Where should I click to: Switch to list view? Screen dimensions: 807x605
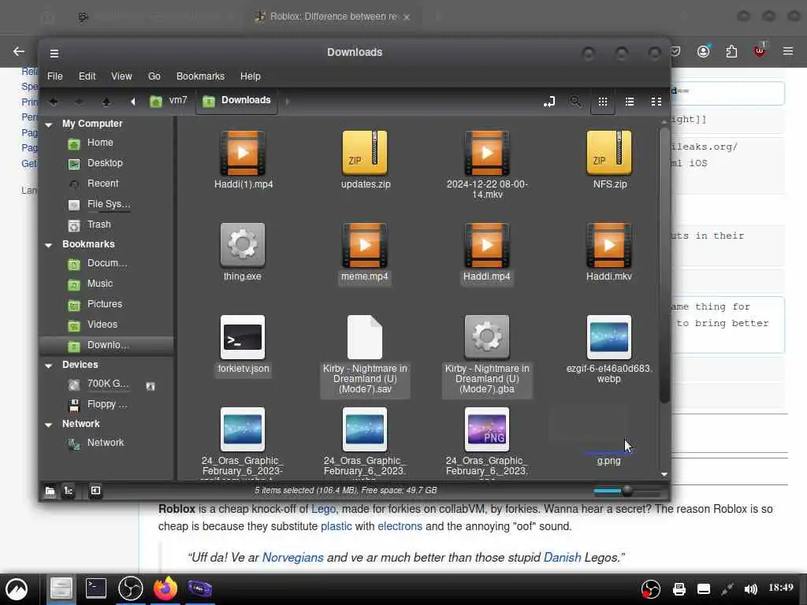pos(630,102)
